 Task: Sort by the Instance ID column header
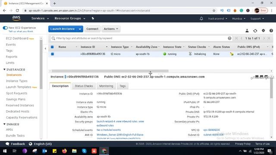[88, 47]
